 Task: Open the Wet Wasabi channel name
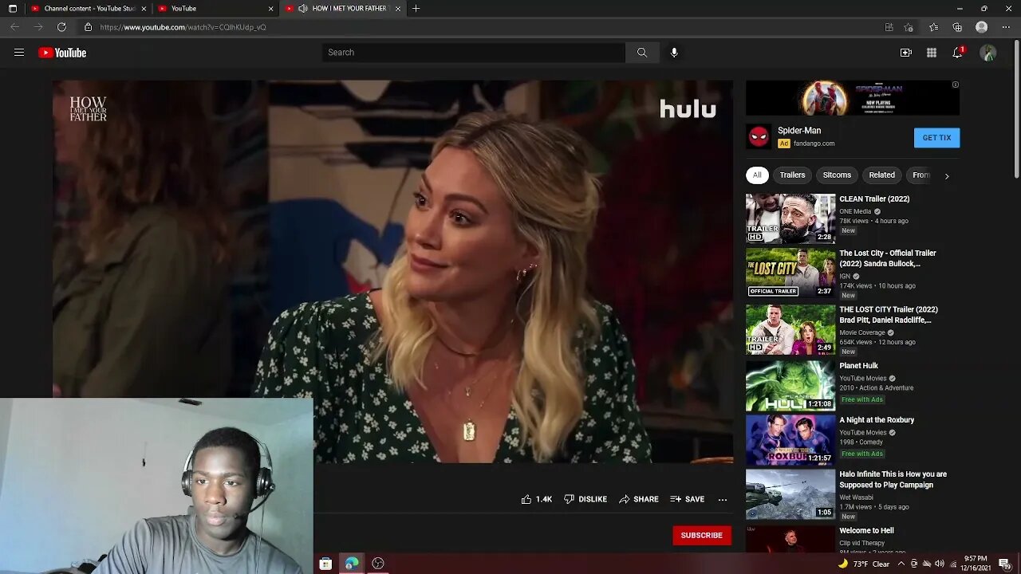[x=856, y=497]
